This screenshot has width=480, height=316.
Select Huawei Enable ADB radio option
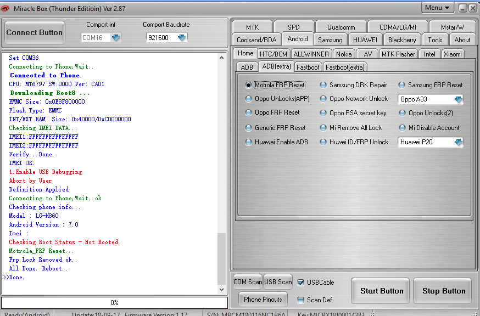(x=249, y=142)
